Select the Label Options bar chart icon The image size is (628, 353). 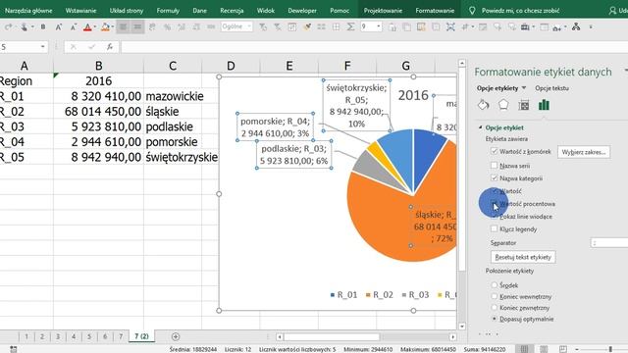[x=544, y=105]
